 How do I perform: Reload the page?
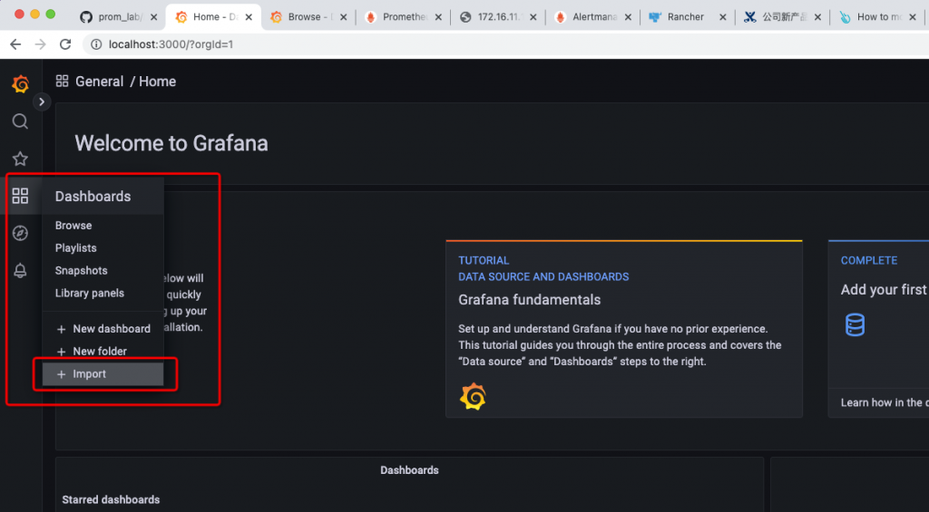click(65, 43)
